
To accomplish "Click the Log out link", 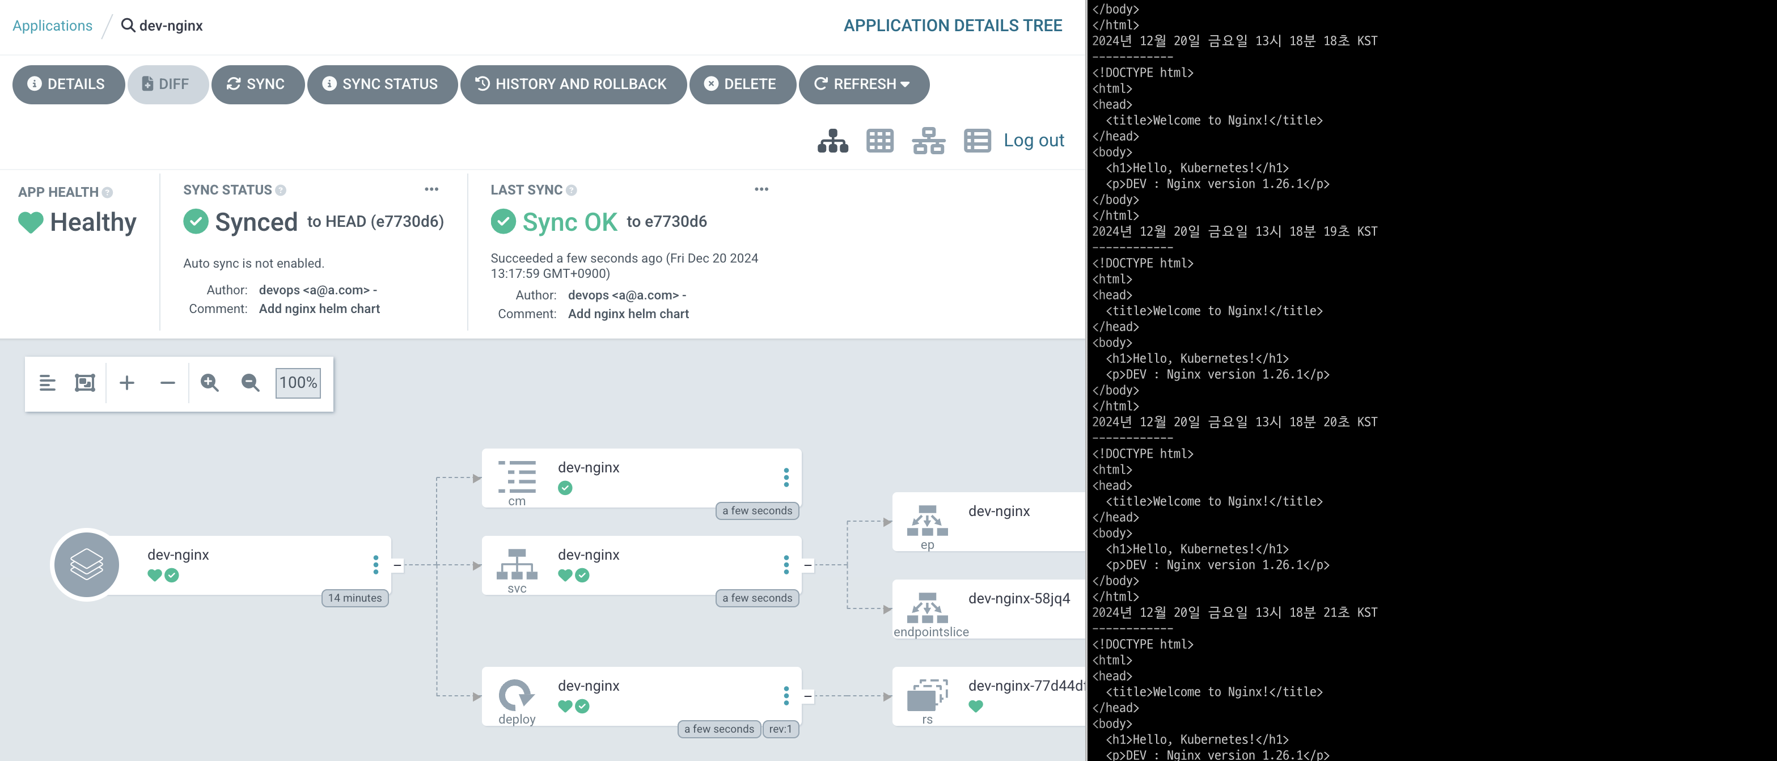I will pyautogui.click(x=1033, y=141).
